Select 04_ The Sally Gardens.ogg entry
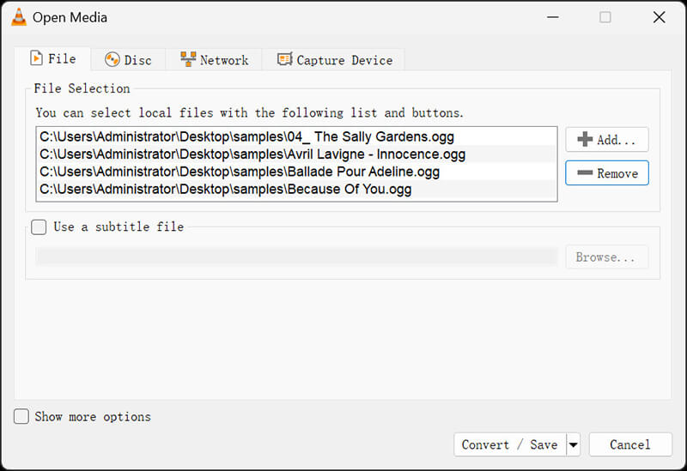 tap(296, 136)
